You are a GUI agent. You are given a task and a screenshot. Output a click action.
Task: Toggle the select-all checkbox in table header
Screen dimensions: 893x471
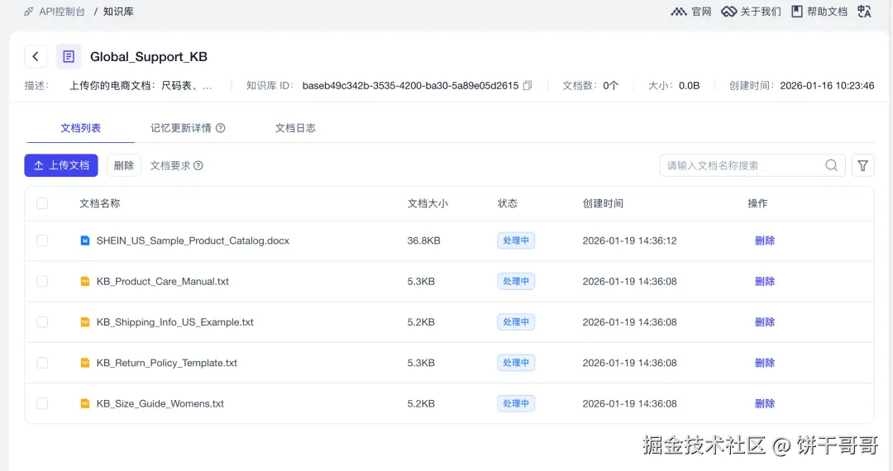pyautogui.click(x=42, y=203)
